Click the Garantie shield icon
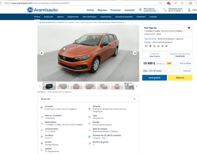This screenshot has width=197, height=154. pos(89,109)
